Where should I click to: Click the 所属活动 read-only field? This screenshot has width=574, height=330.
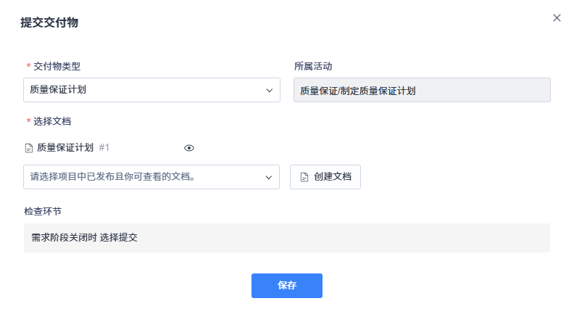422,91
